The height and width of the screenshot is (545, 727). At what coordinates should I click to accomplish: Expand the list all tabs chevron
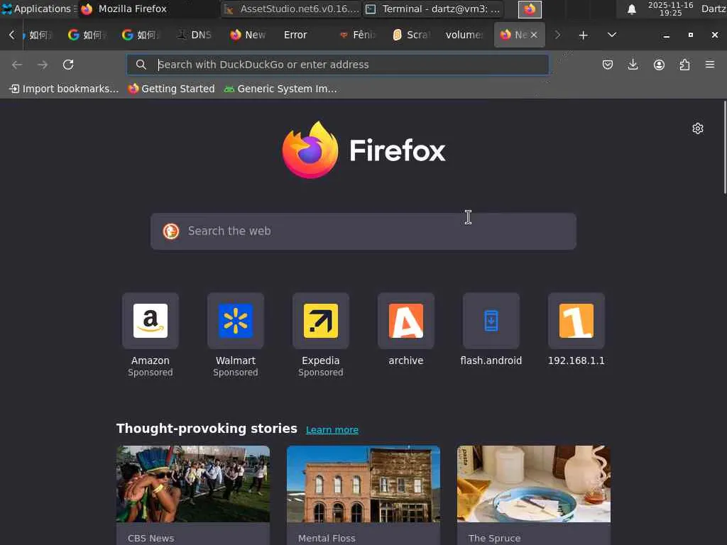pyautogui.click(x=612, y=35)
